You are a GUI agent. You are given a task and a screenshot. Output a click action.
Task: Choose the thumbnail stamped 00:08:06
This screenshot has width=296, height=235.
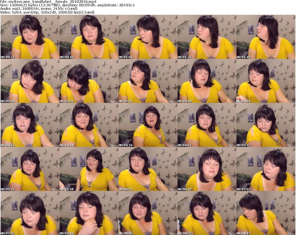click(148, 213)
